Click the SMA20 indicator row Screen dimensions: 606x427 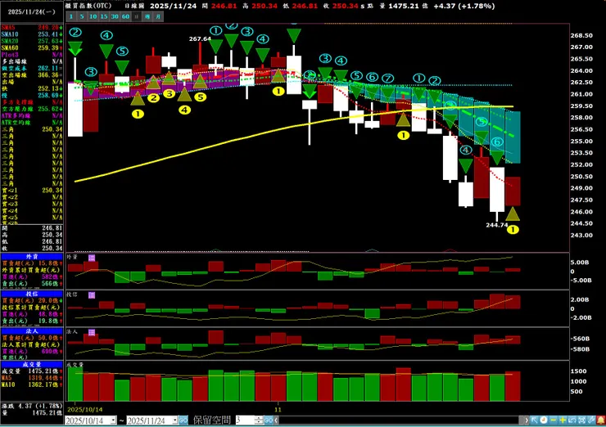point(32,41)
